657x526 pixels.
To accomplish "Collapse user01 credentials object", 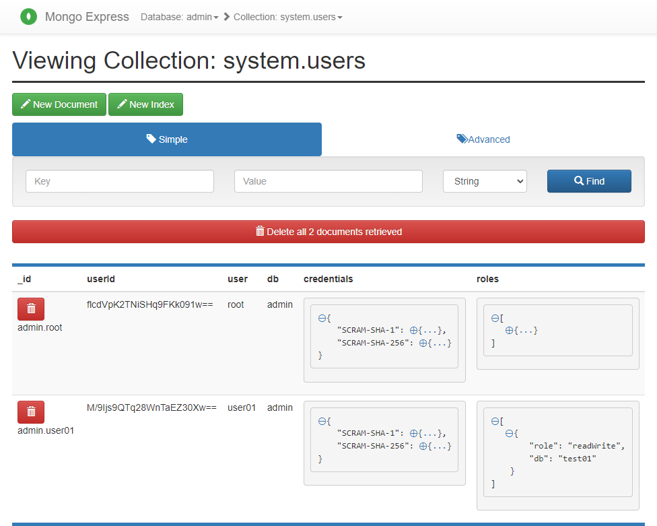I will [x=322, y=421].
